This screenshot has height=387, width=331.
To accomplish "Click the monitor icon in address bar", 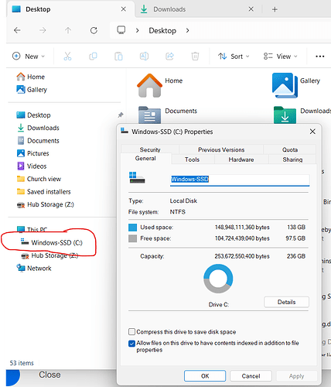I will pyautogui.click(x=121, y=30).
